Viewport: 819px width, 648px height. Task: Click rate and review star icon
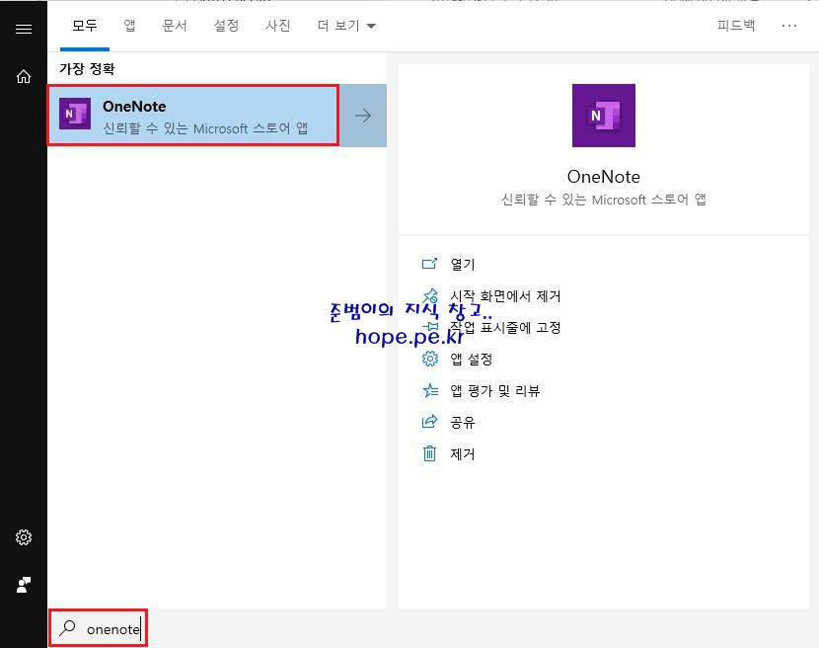[x=430, y=390]
